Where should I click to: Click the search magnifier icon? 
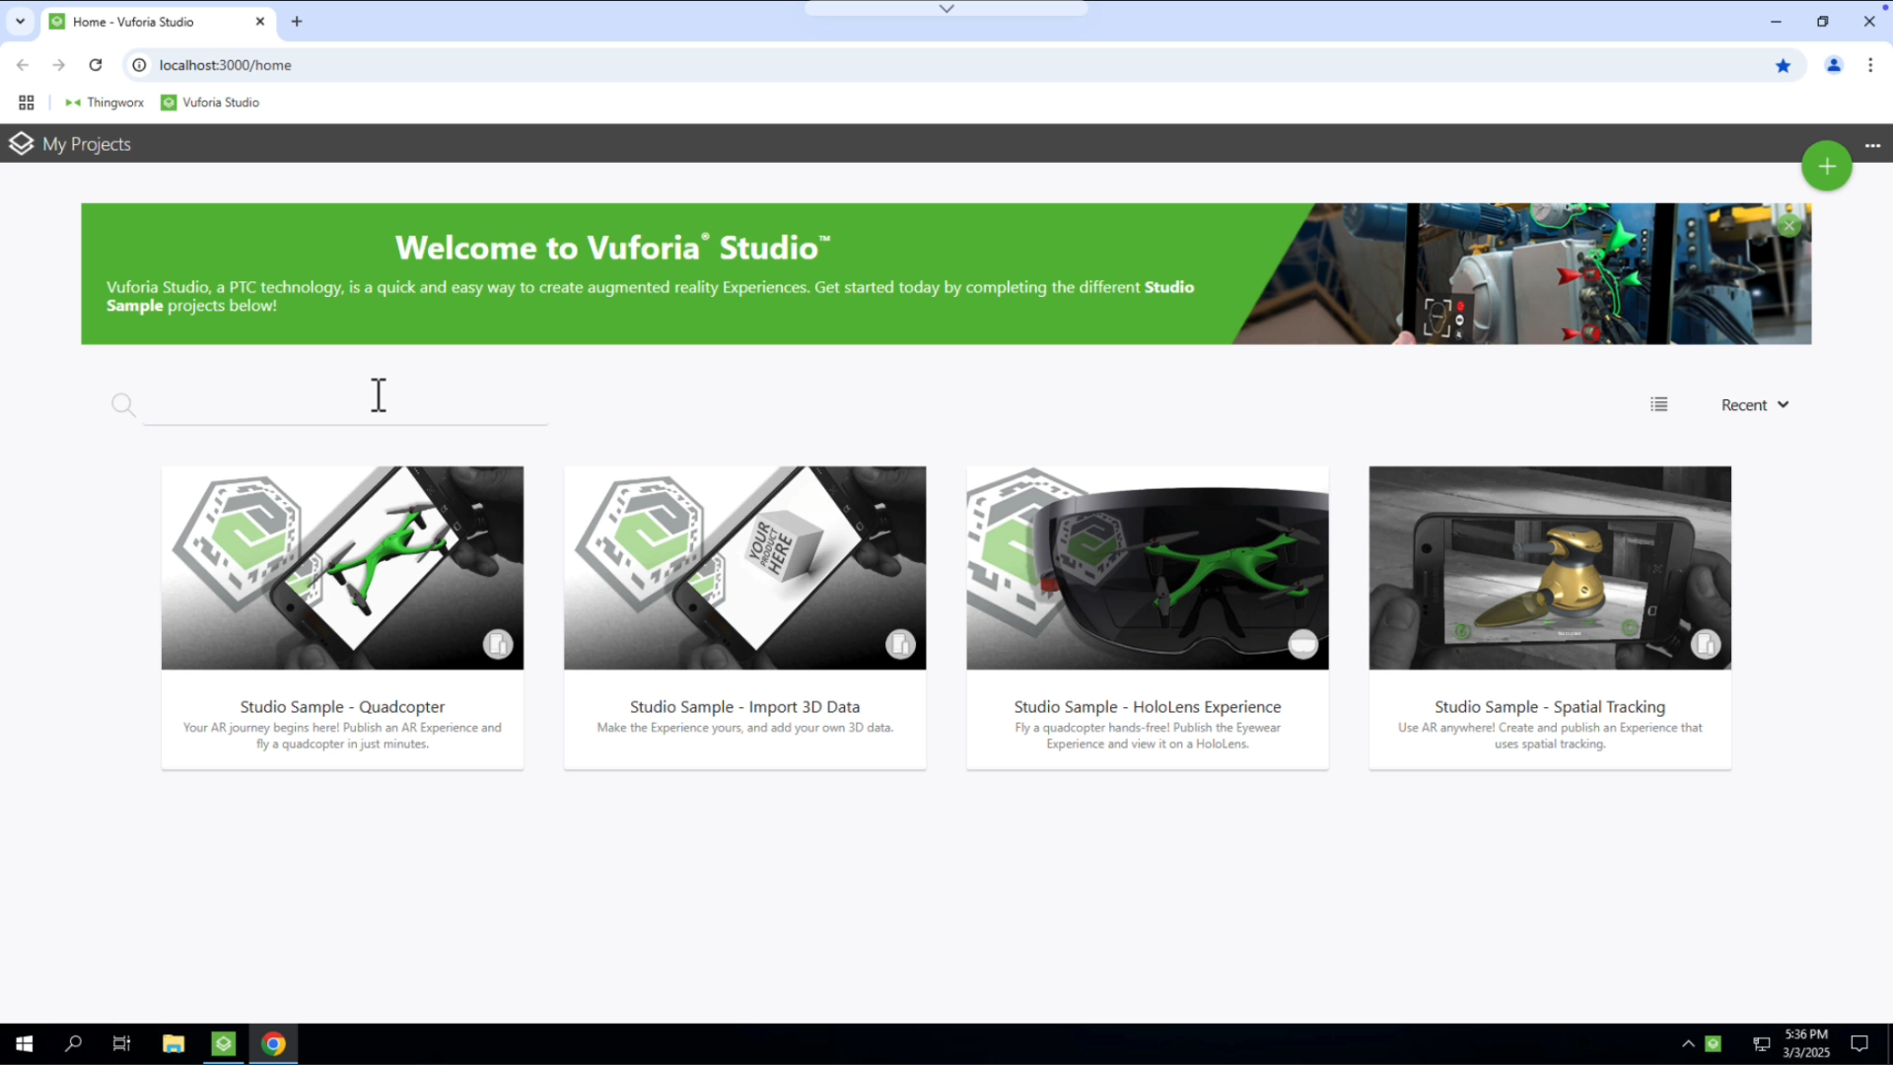pos(123,405)
